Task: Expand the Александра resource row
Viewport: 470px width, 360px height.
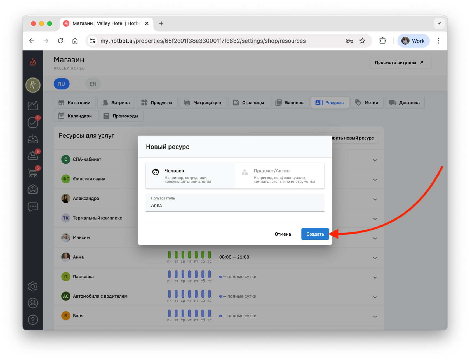Action: (x=375, y=199)
